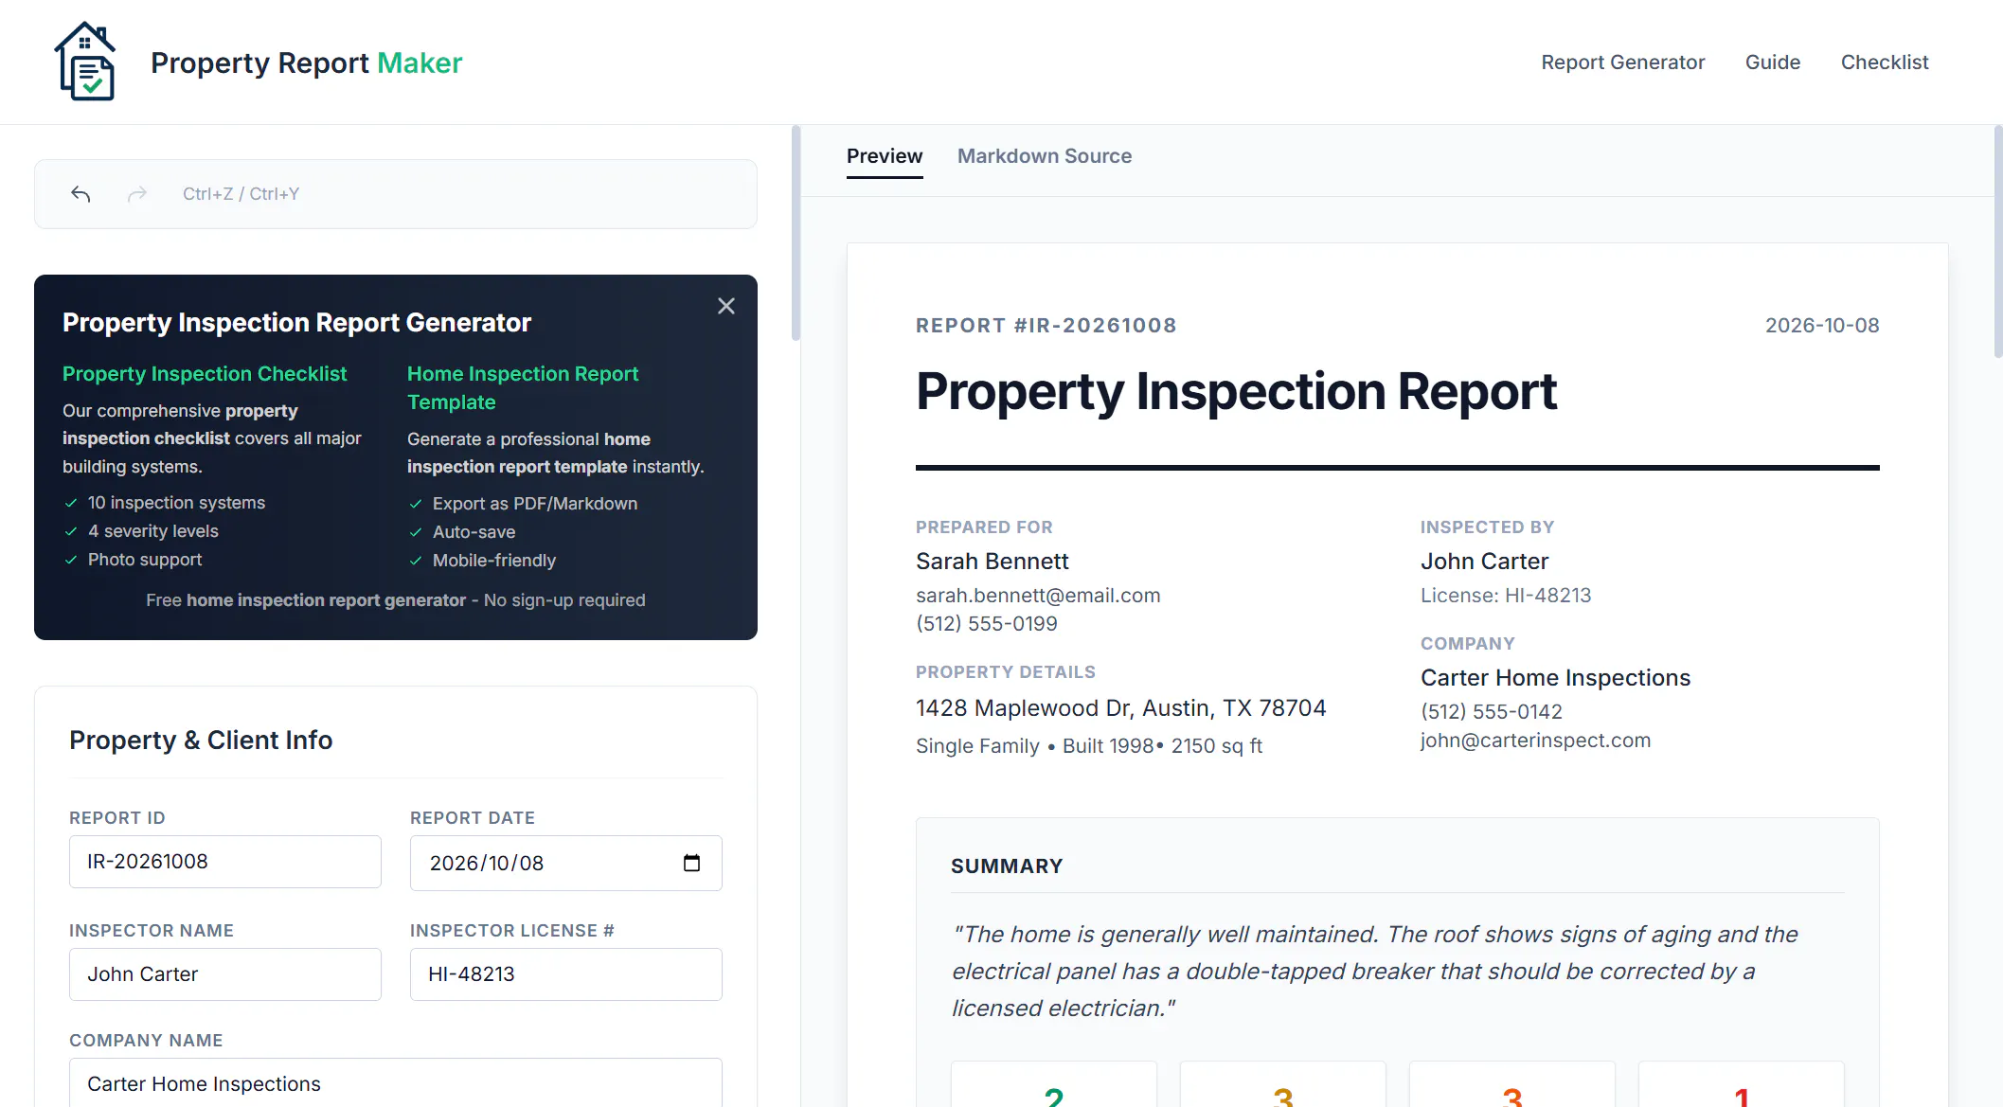
Task: Go to the Guide page
Action: tap(1773, 62)
